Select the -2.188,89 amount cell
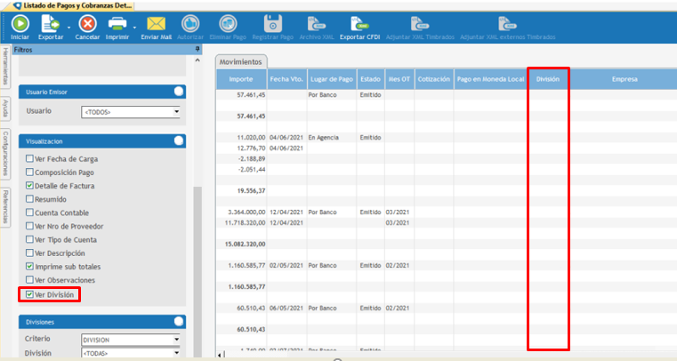677x361 pixels. 241,158
